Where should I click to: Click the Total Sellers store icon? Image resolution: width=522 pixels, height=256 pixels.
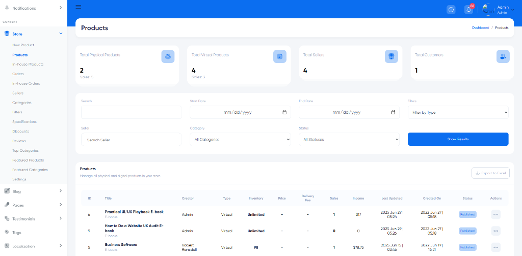click(391, 56)
